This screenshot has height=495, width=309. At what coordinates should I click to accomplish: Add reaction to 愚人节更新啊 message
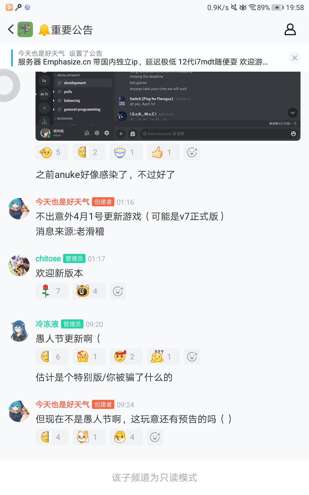coord(192,357)
